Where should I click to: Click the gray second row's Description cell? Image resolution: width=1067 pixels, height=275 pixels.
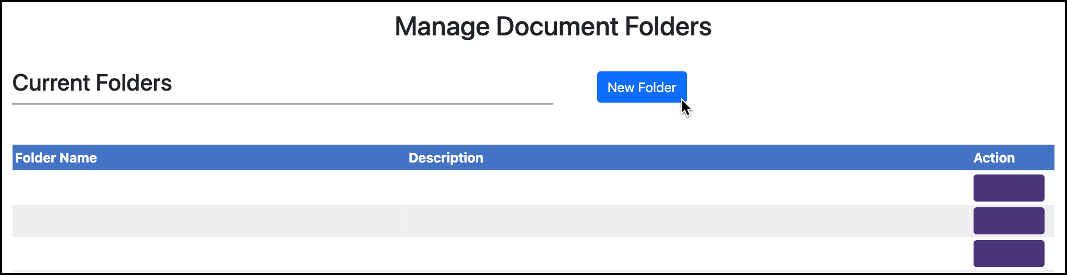pyautogui.click(x=688, y=221)
